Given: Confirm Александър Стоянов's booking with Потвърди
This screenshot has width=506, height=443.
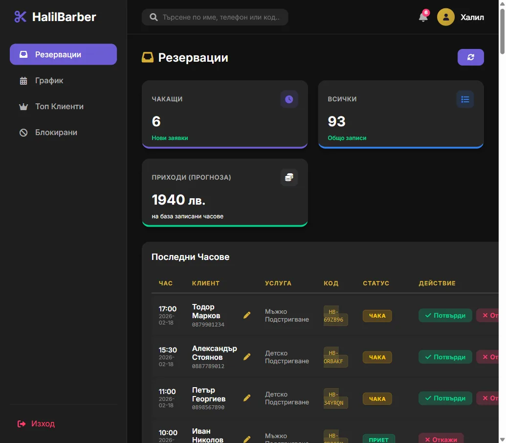Looking at the screenshot, I should click(x=445, y=357).
